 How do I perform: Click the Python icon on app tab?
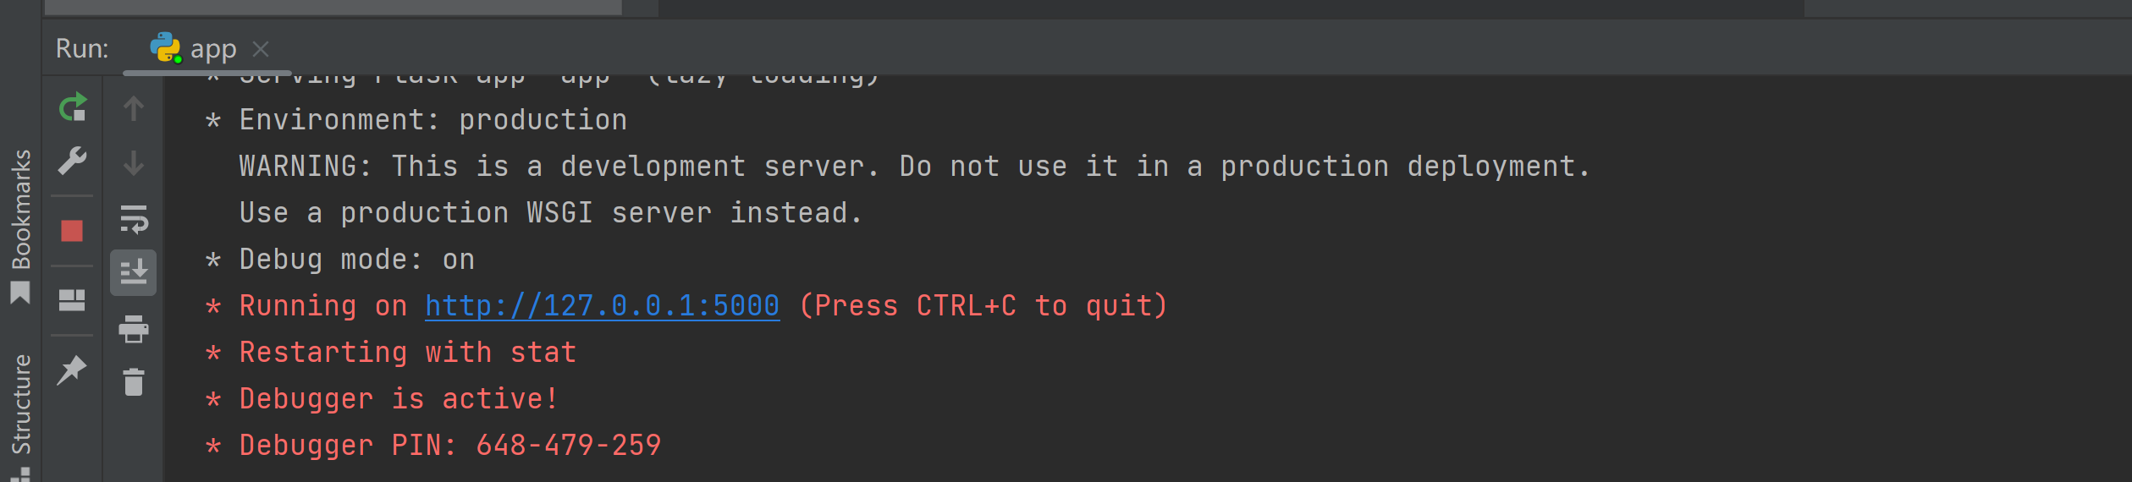166,48
